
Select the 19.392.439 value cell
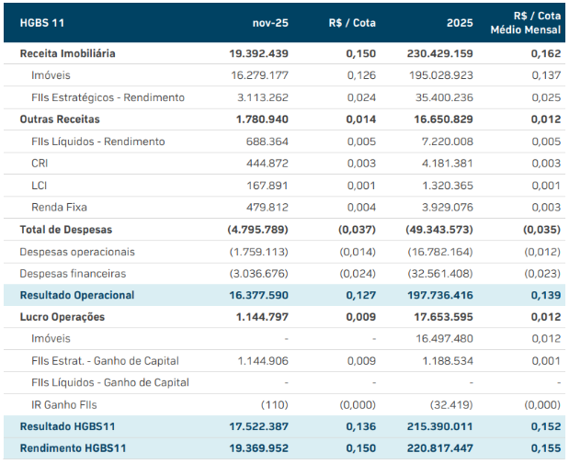(x=258, y=53)
